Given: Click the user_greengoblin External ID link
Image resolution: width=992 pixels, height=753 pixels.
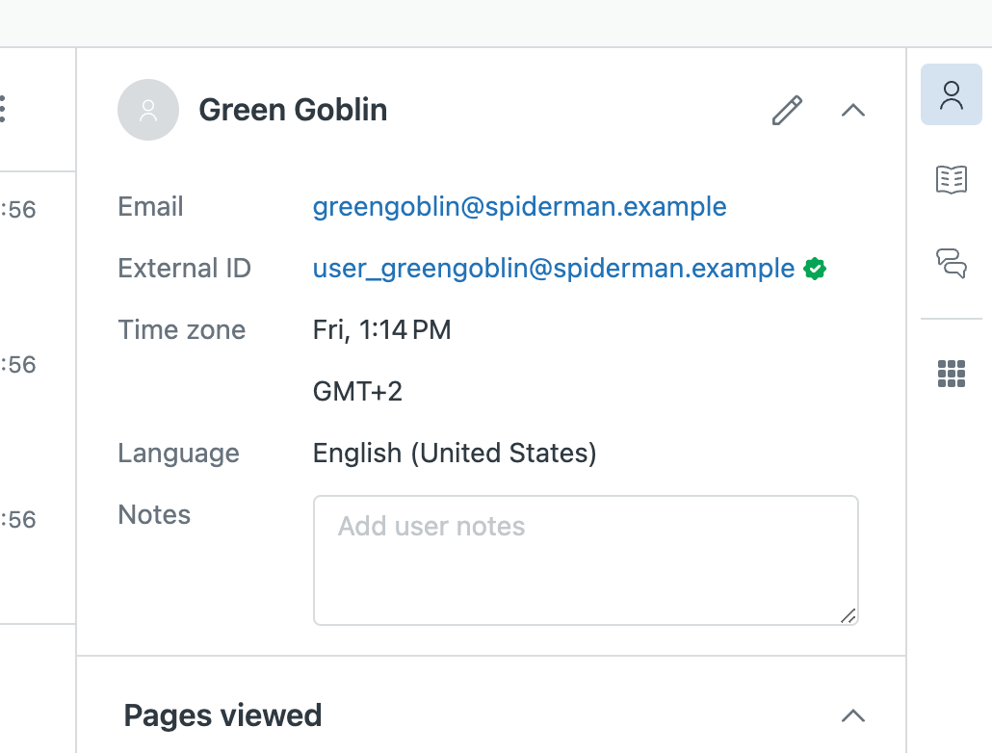Looking at the screenshot, I should pos(553,269).
